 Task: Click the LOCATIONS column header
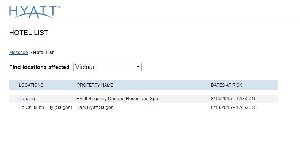click(31, 85)
